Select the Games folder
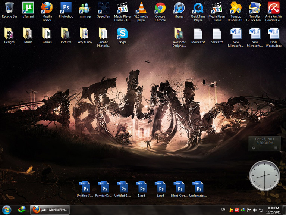Viewport: 286px width, 215px height. (47, 35)
